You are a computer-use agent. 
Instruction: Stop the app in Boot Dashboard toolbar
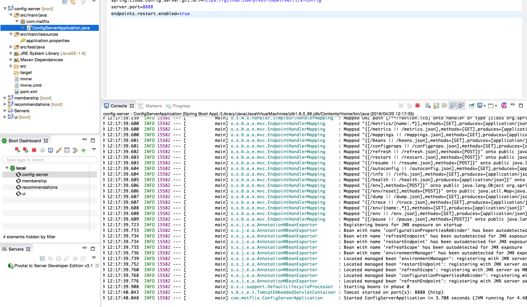pos(34,150)
